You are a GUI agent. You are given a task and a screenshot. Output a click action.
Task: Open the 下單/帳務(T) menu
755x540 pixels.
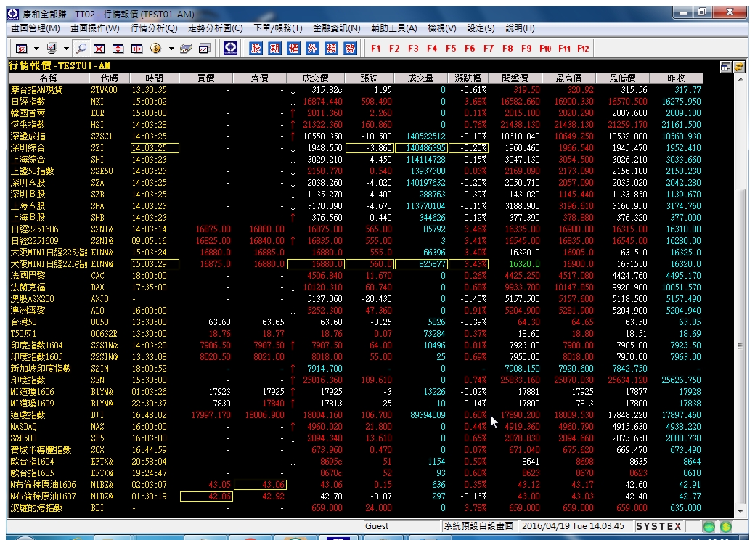point(278,28)
